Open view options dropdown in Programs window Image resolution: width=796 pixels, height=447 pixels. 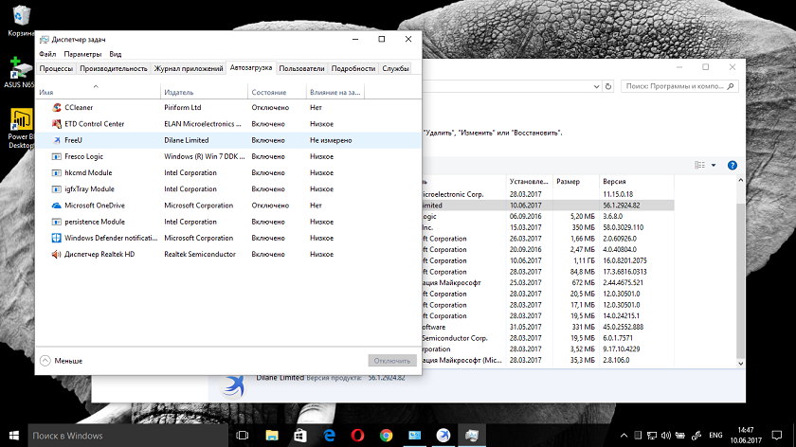(x=714, y=166)
